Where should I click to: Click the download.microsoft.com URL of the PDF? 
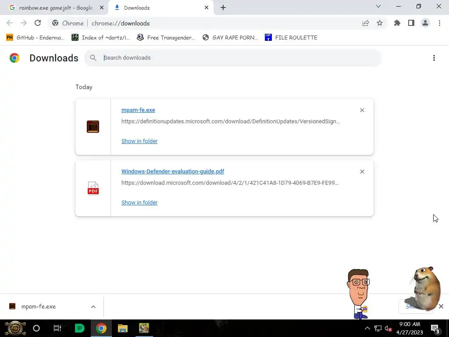coord(230,183)
